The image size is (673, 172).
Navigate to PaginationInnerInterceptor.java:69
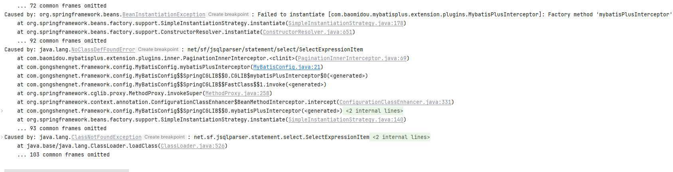352,59
